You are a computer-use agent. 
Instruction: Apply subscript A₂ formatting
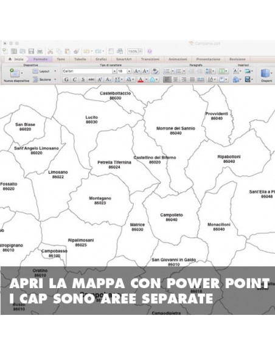pyautogui.click(x=108, y=80)
